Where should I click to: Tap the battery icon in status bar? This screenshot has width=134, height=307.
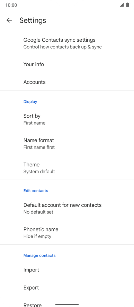coord(127,5)
